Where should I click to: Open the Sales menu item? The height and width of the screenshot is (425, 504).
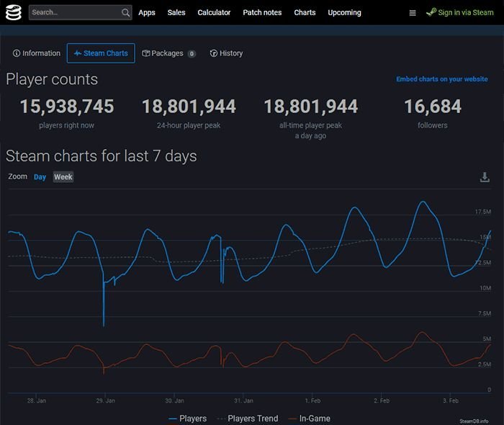[176, 12]
